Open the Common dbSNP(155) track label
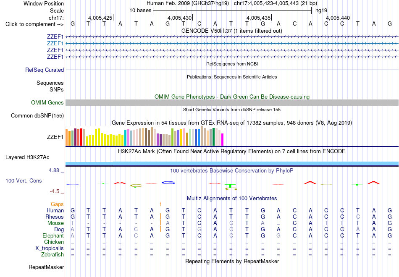 [37, 115]
